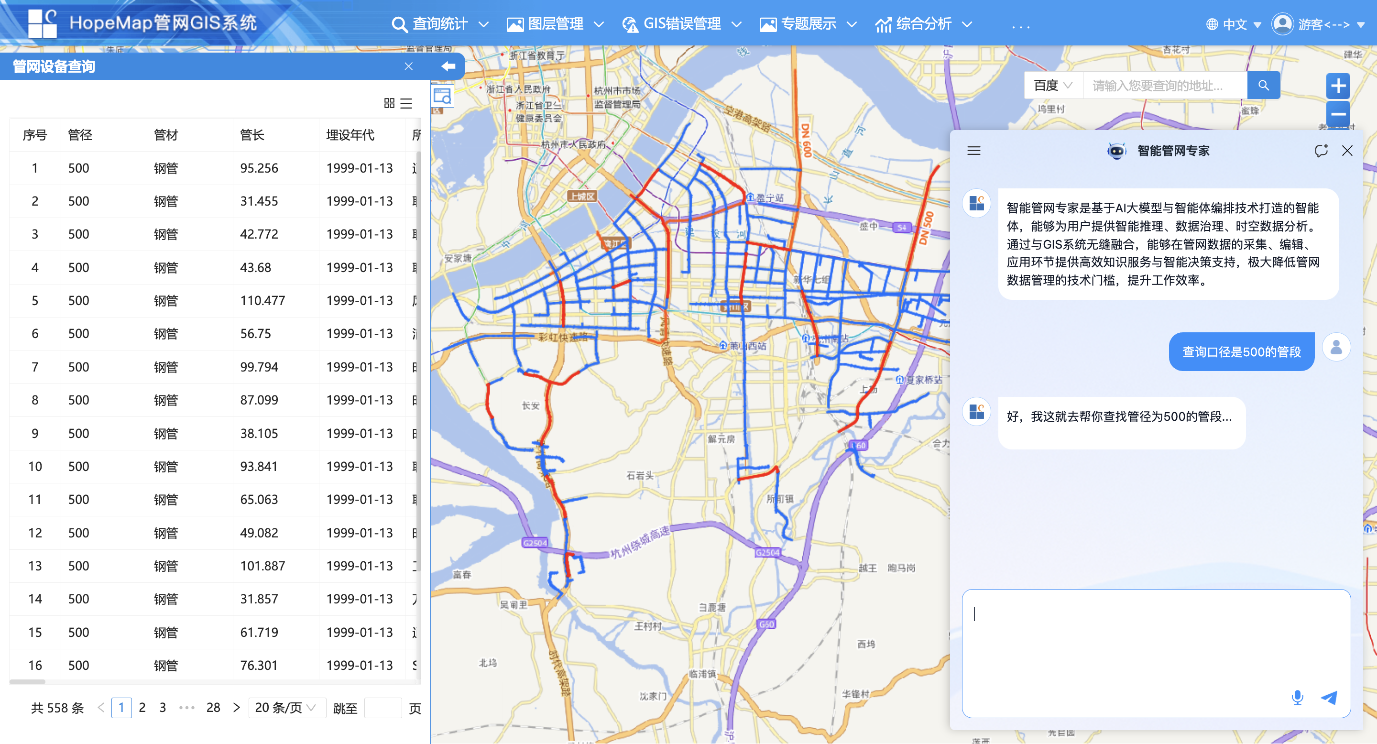Click the chat message text area
Viewport: 1377px width, 744px height.
tap(1156, 653)
